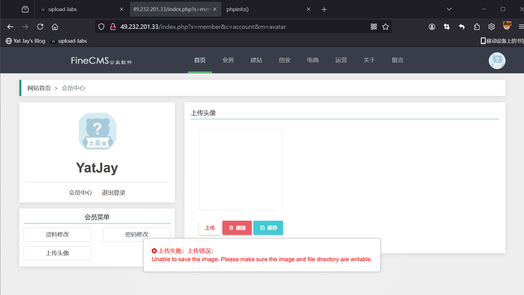Viewport: 524px width, 295px height.
Task: Open the 电商 navigation item
Action: tap(313, 60)
